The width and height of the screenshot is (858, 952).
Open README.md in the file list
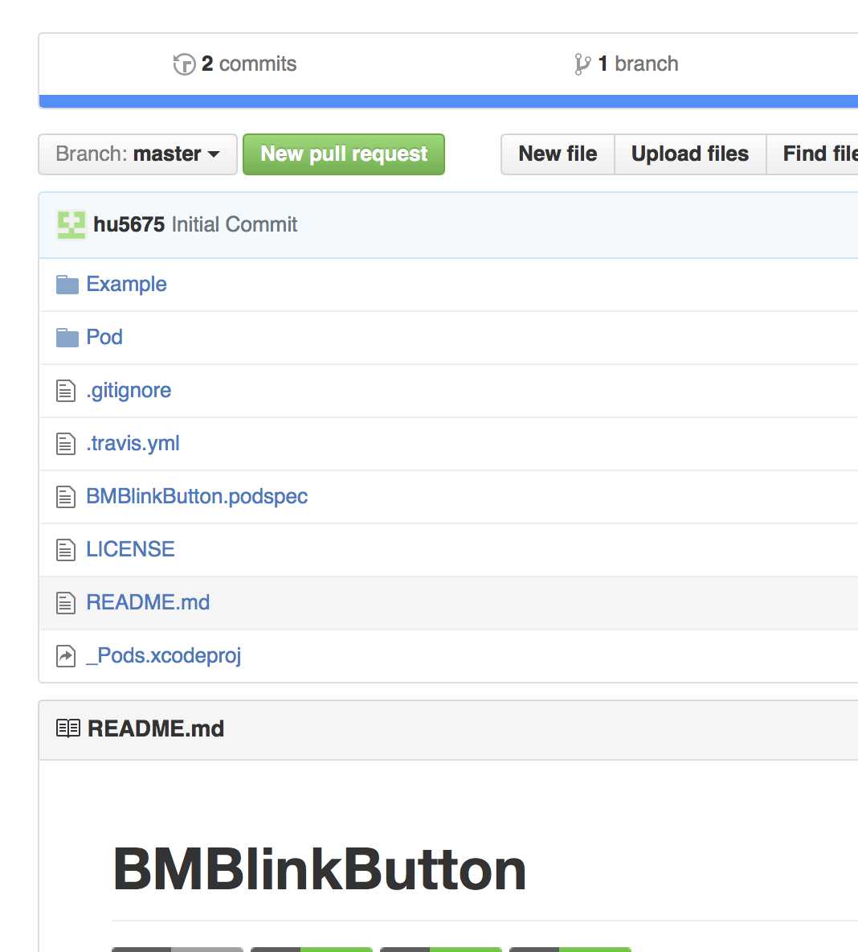(x=148, y=602)
